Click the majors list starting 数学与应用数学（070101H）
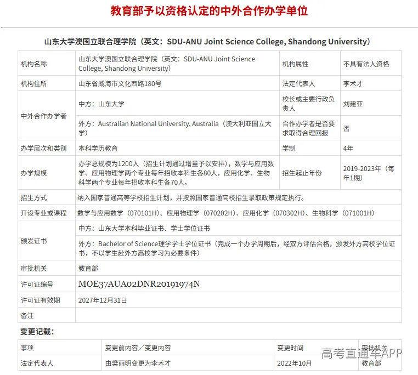The height and width of the screenshot is (375, 418). (226, 213)
